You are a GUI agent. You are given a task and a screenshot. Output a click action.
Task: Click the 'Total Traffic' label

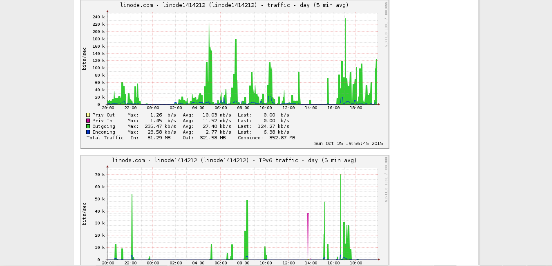[x=105, y=138]
